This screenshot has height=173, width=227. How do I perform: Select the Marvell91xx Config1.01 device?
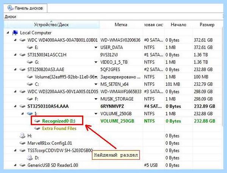[x=50, y=143]
